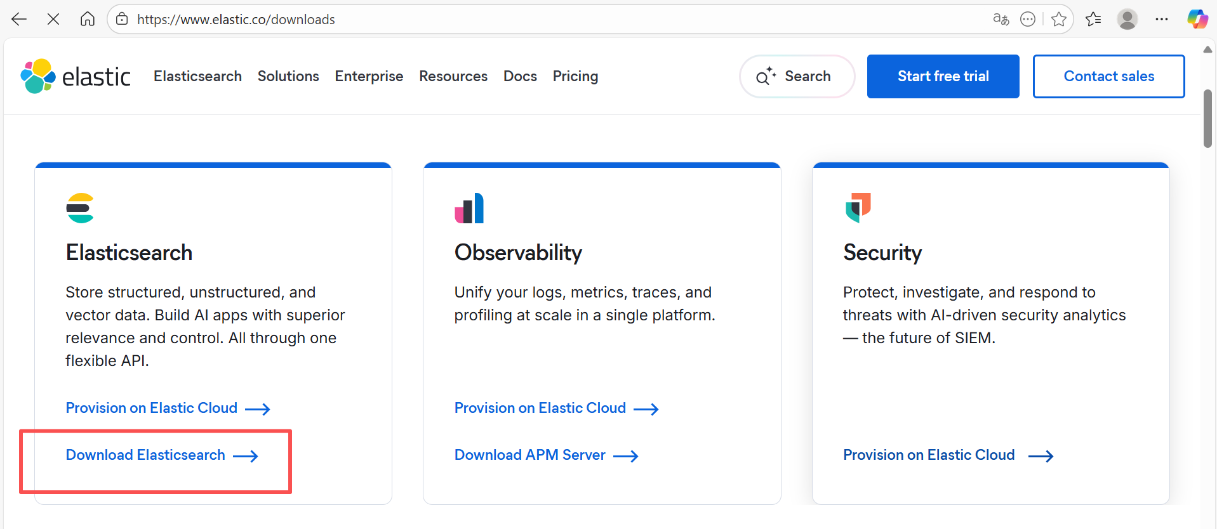Click the Security shield icon

[x=858, y=208]
